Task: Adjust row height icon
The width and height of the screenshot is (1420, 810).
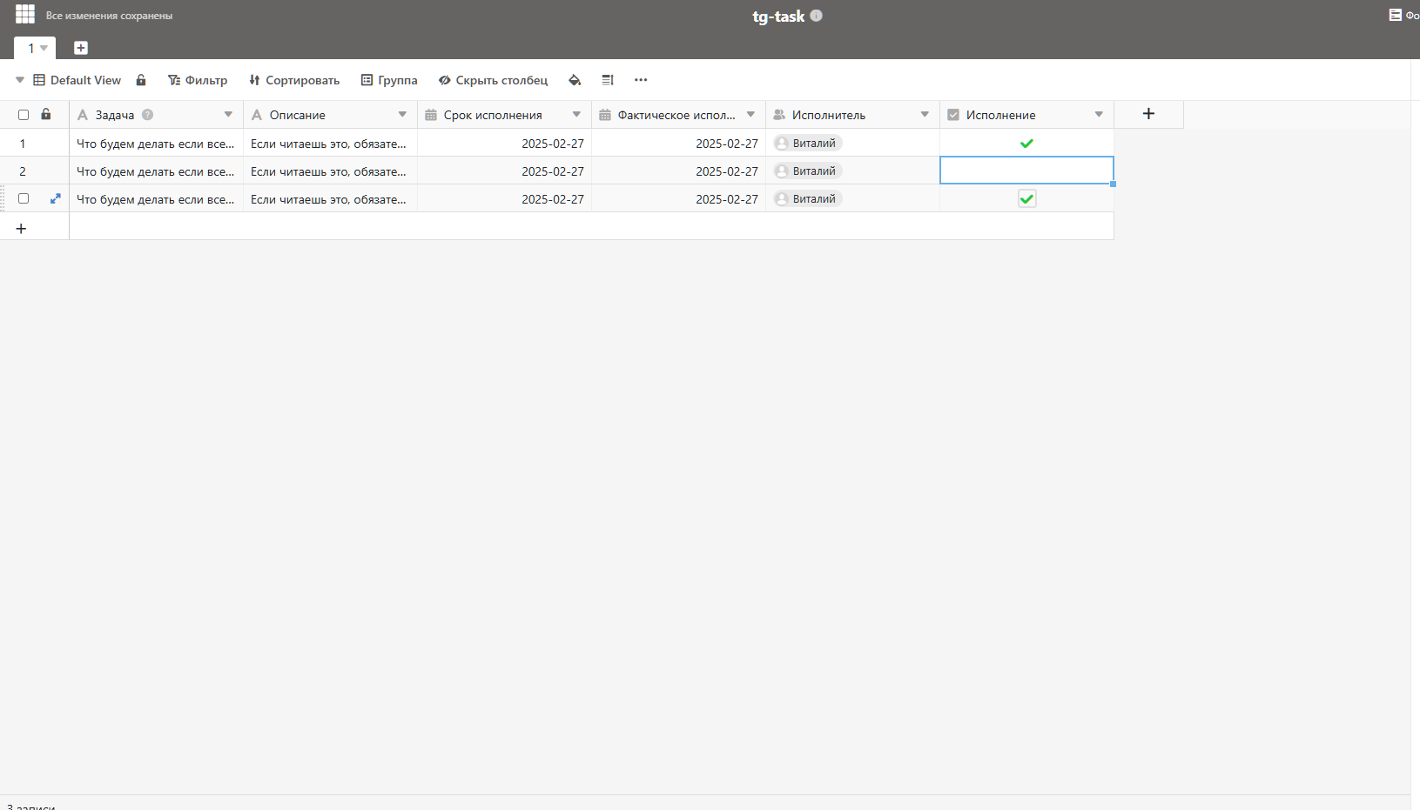Action: [608, 80]
